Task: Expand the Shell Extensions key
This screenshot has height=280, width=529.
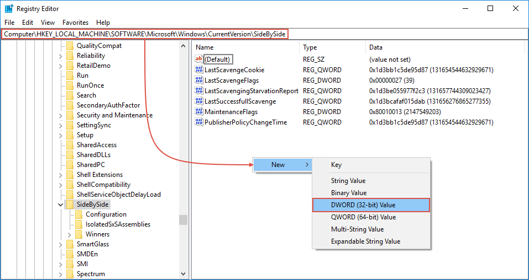Action: pos(60,175)
